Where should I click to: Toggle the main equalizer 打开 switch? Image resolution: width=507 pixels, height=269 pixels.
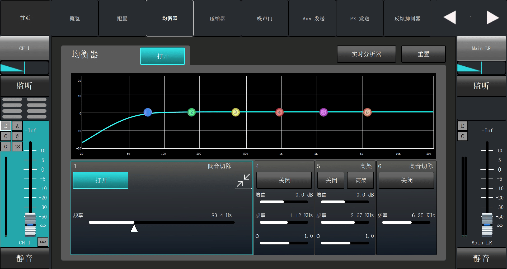click(162, 56)
